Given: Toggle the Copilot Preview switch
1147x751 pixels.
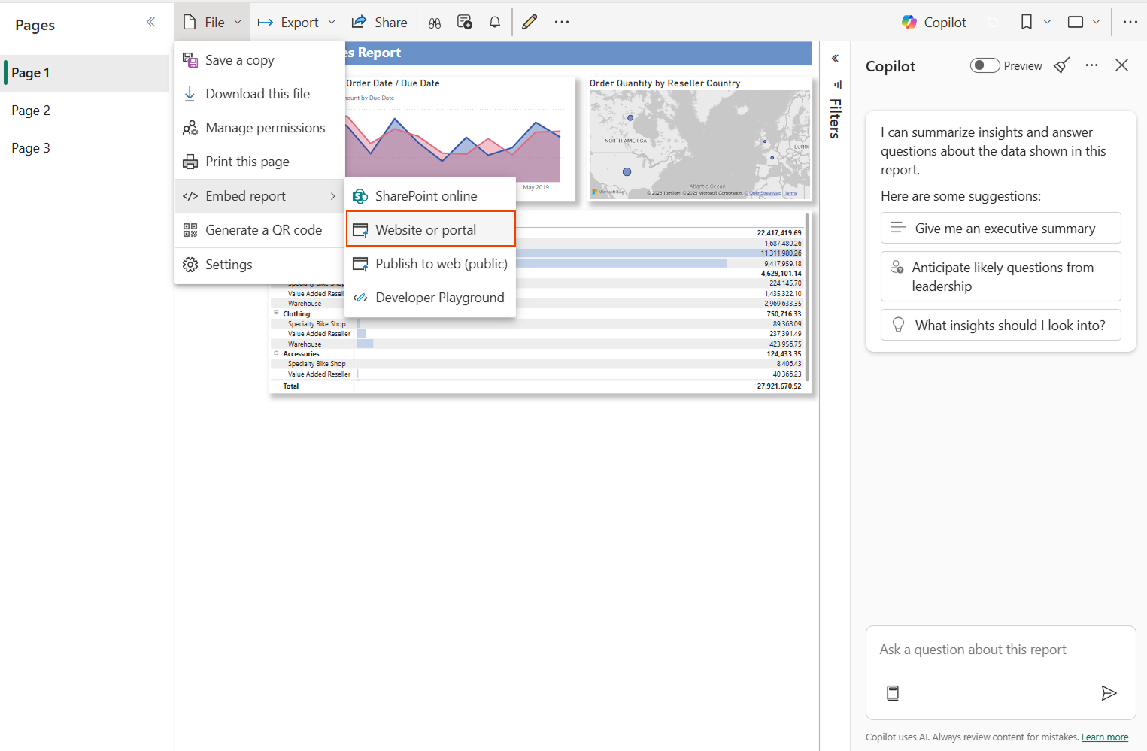Looking at the screenshot, I should pos(985,65).
